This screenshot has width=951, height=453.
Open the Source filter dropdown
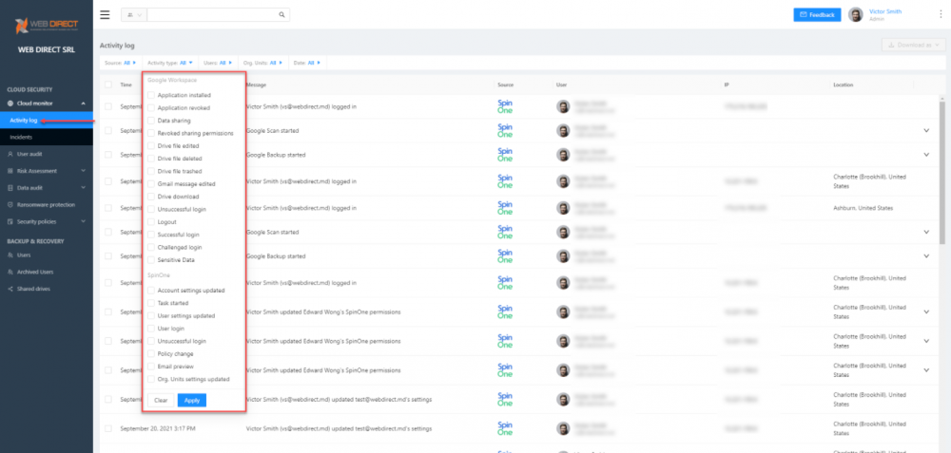tap(121, 63)
